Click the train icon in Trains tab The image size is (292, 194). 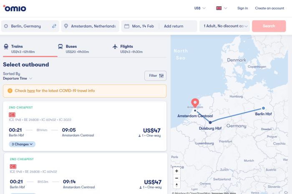[6, 47]
